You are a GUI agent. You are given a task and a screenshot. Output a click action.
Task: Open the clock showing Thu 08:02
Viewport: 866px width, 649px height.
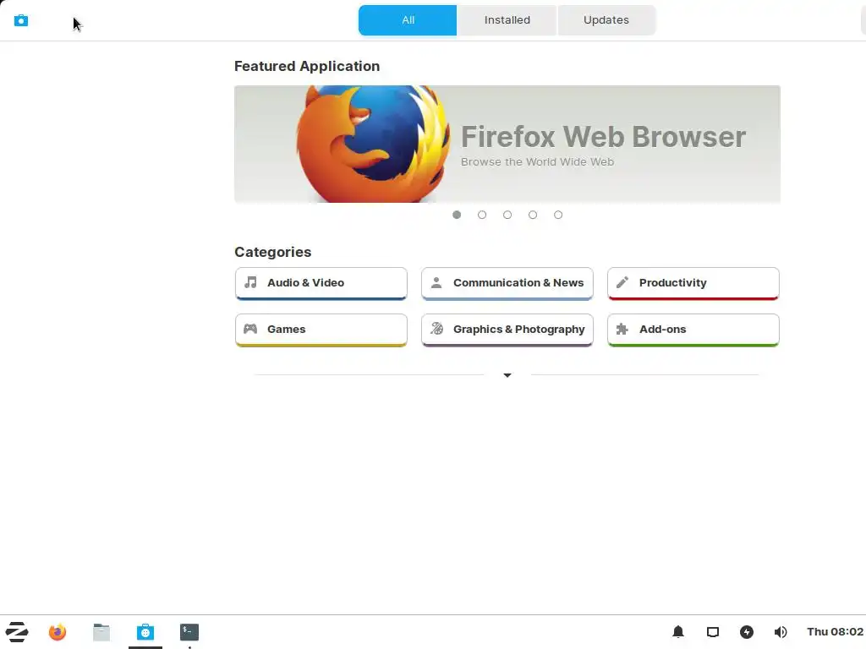pos(835,632)
